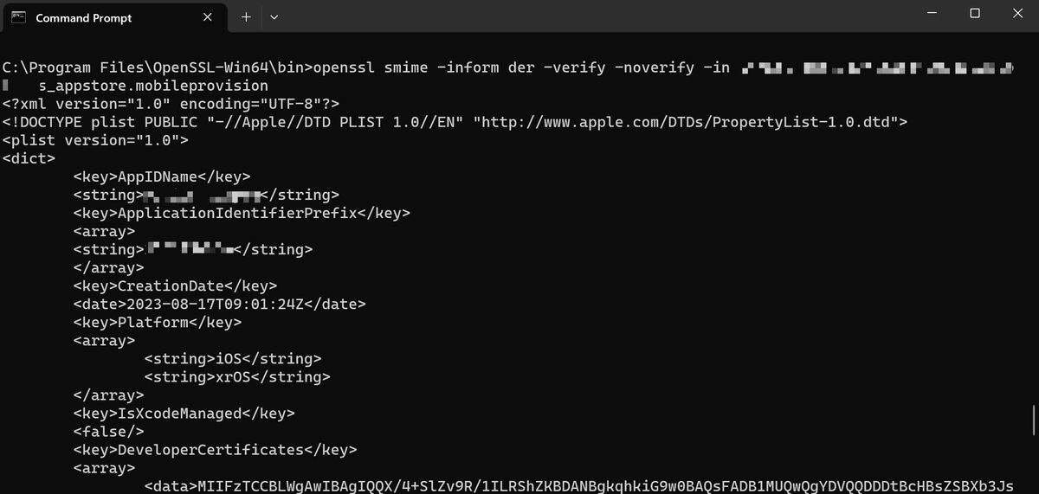
Task: Click the MIIFzTCCBLWg certificate data line
Action: coord(579,485)
